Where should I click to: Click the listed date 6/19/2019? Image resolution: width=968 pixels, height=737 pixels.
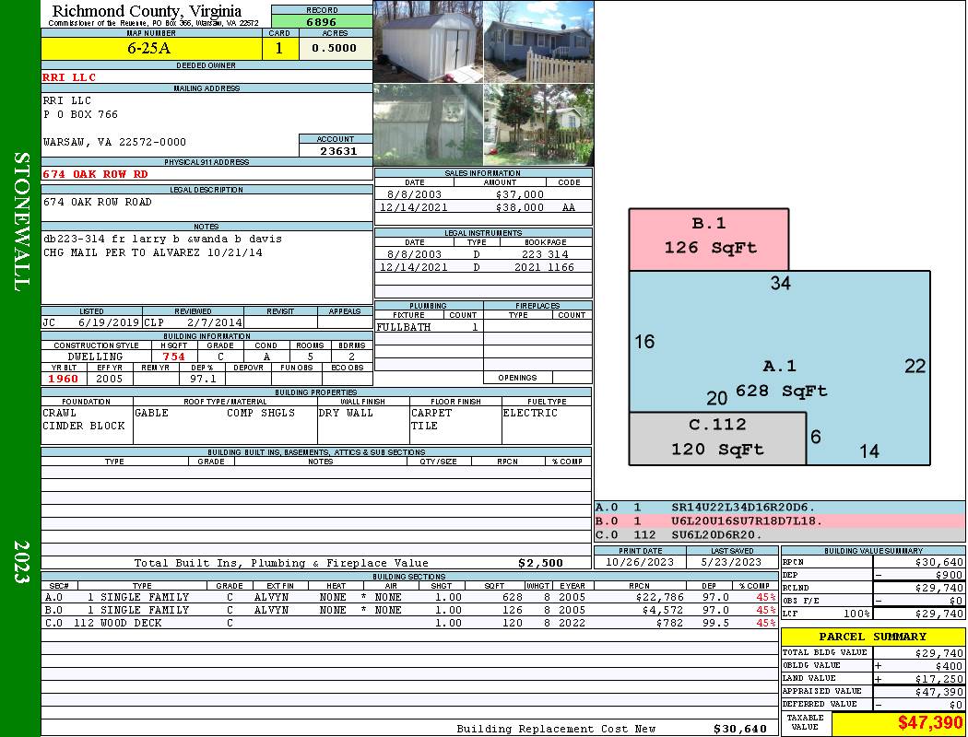(x=109, y=322)
